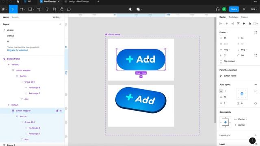Image resolution: width=260 pixels, height=146 pixels.
Task: Set auto layout direction to horizontal
Action: [x=225, y=91]
